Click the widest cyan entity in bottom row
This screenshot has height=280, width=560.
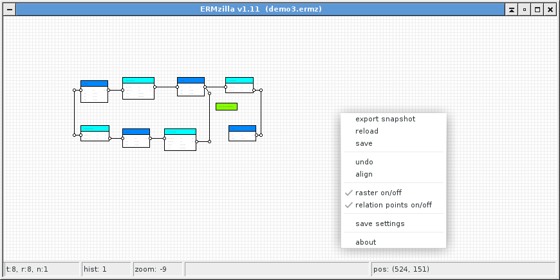point(180,139)
